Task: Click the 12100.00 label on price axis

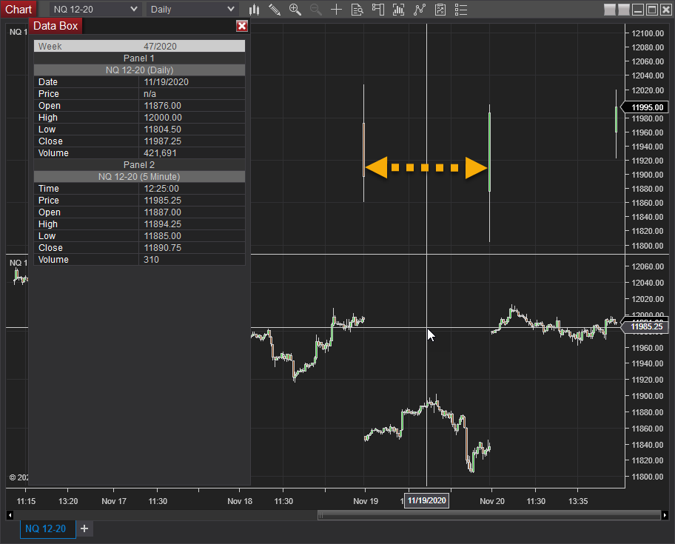Action: (x=648, y=33)
